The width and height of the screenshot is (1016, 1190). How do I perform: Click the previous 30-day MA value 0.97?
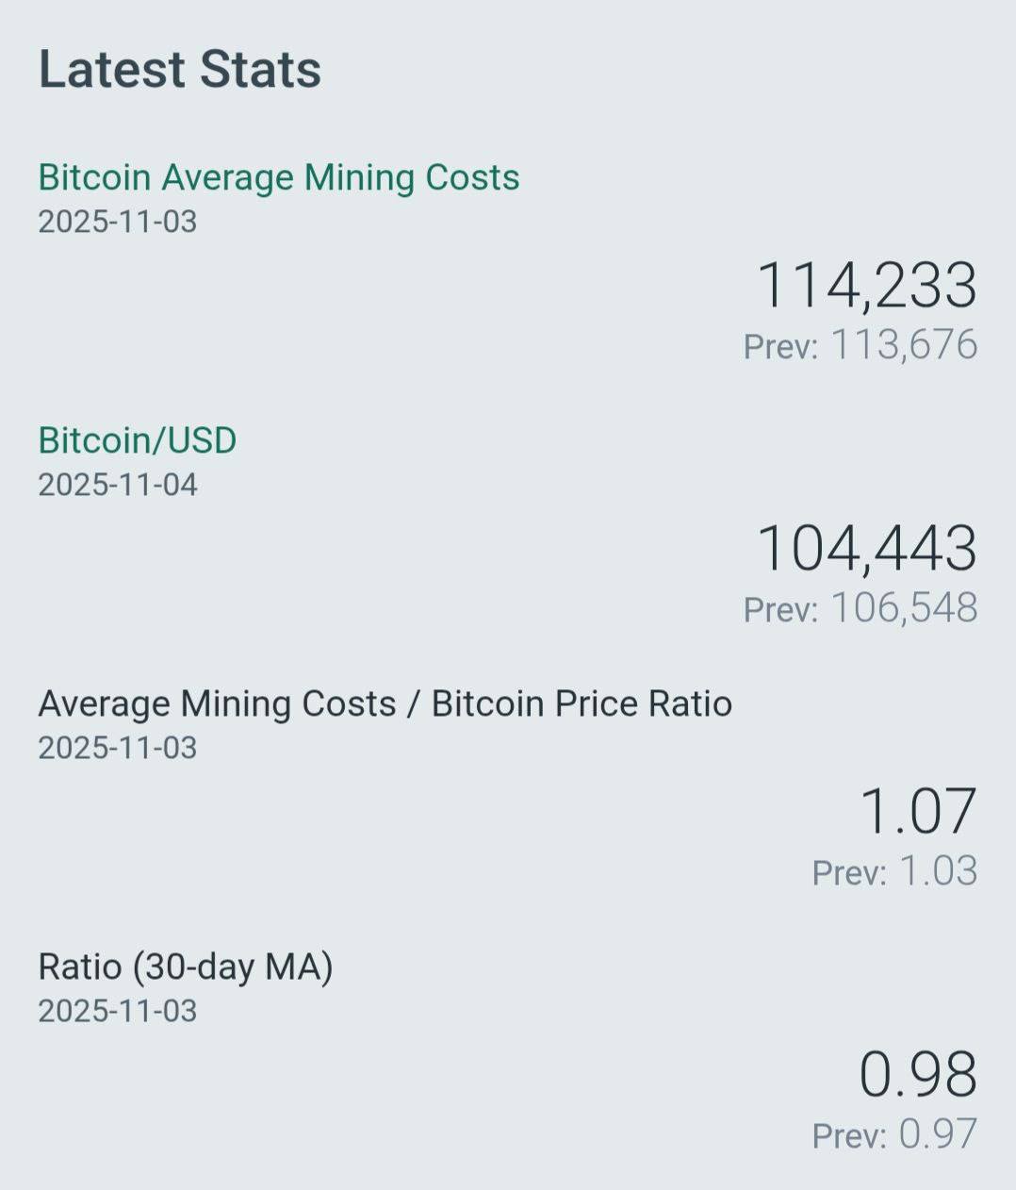(x=938, y=1134)
